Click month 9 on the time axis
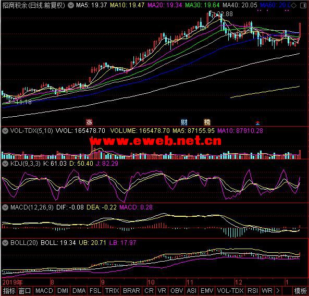This screenshot has height=296, width=309. (103, 282)
